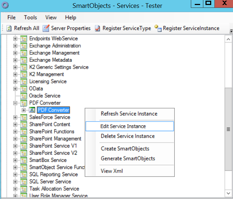Viewport: 233px width, 199px height.
Task: Click the SharePoint Management folder icon
Action: pos(24,139)
